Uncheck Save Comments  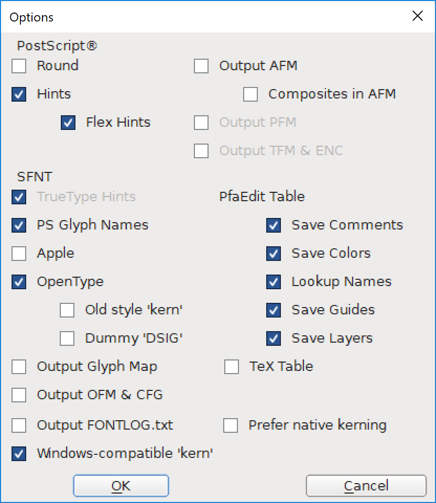click(x=274, y=225)
